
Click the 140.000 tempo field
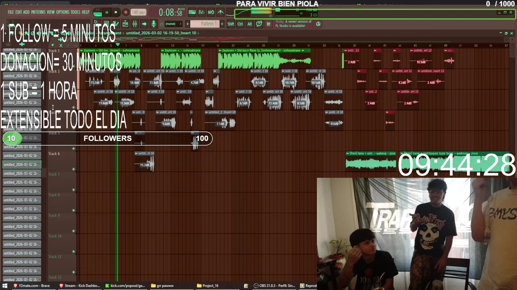tap(138, 12)
